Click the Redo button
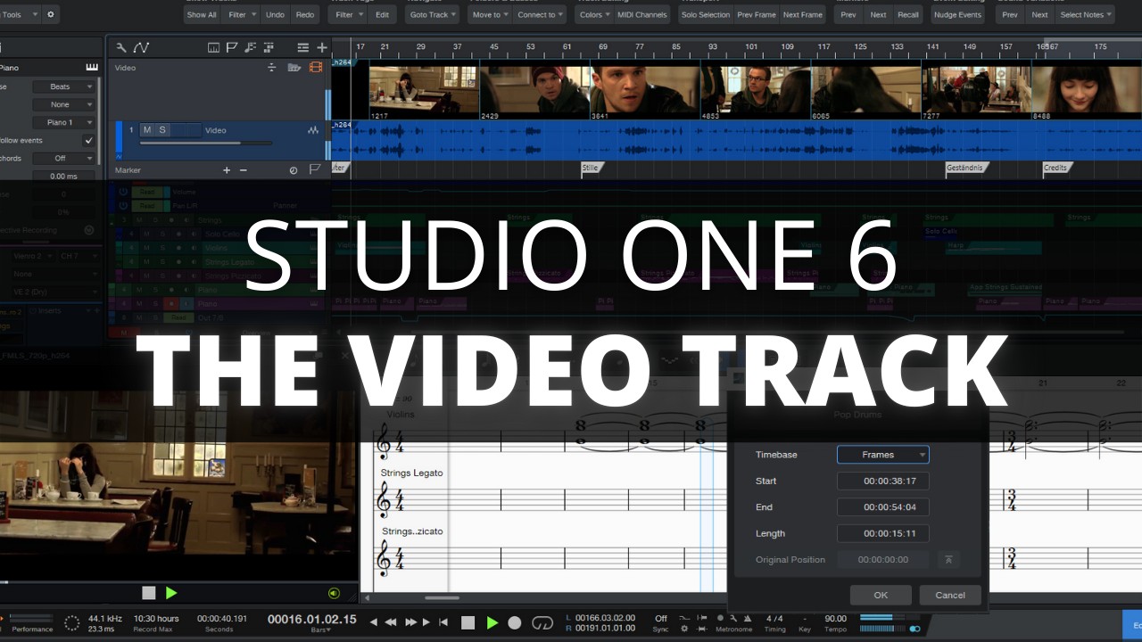The width and height of the screenshot is (1142, 642). pos(304,14)
